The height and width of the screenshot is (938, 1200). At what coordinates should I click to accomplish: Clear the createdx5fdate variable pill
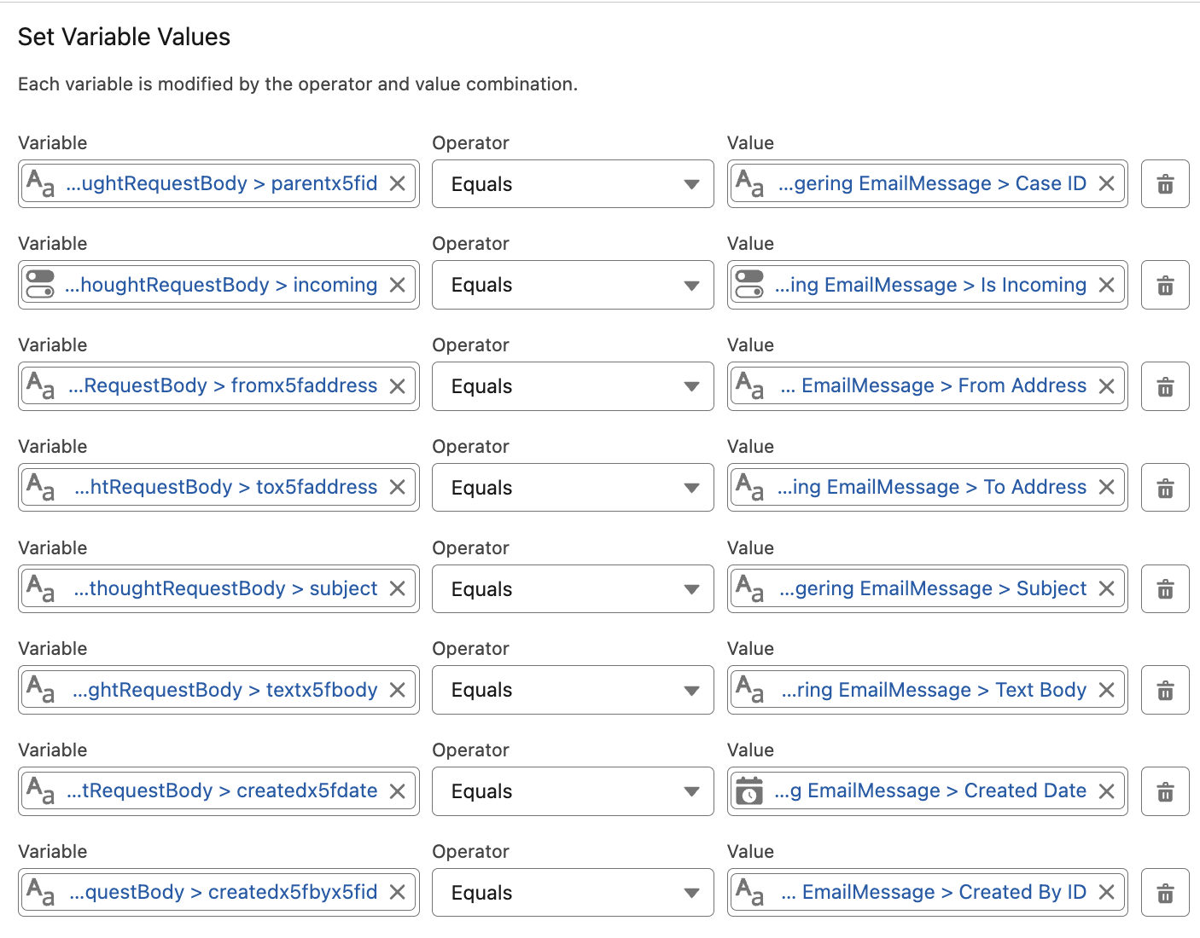click(397, 791)
